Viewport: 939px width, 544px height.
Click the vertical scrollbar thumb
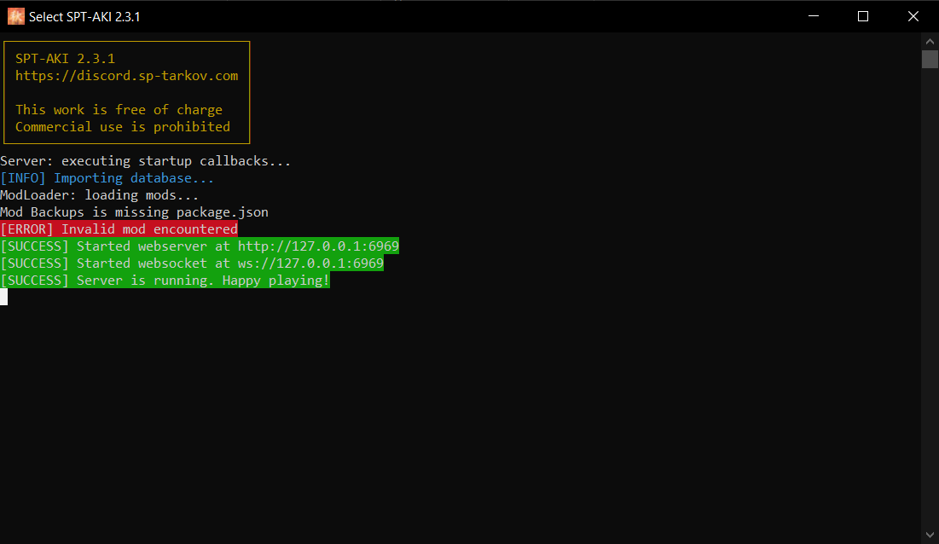[930, 59]
